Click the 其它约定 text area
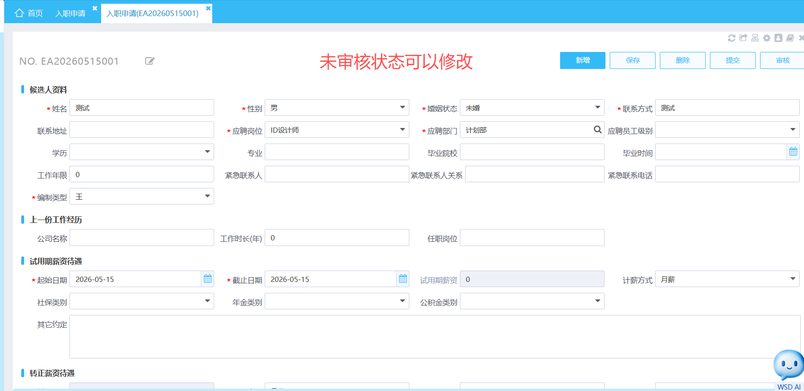 435,337
